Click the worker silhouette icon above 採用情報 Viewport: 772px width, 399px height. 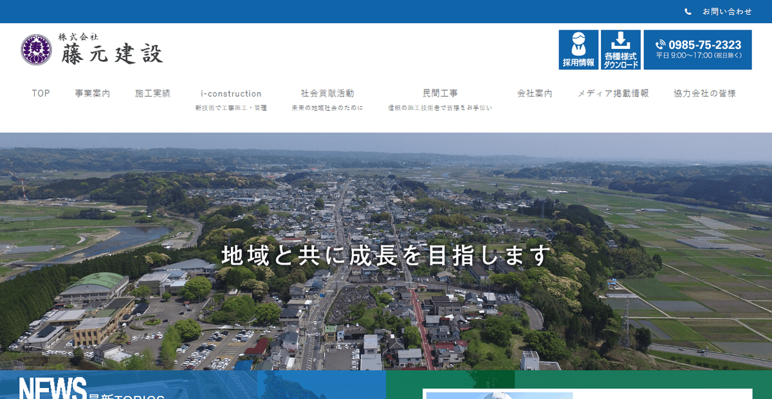coord(578,44)
